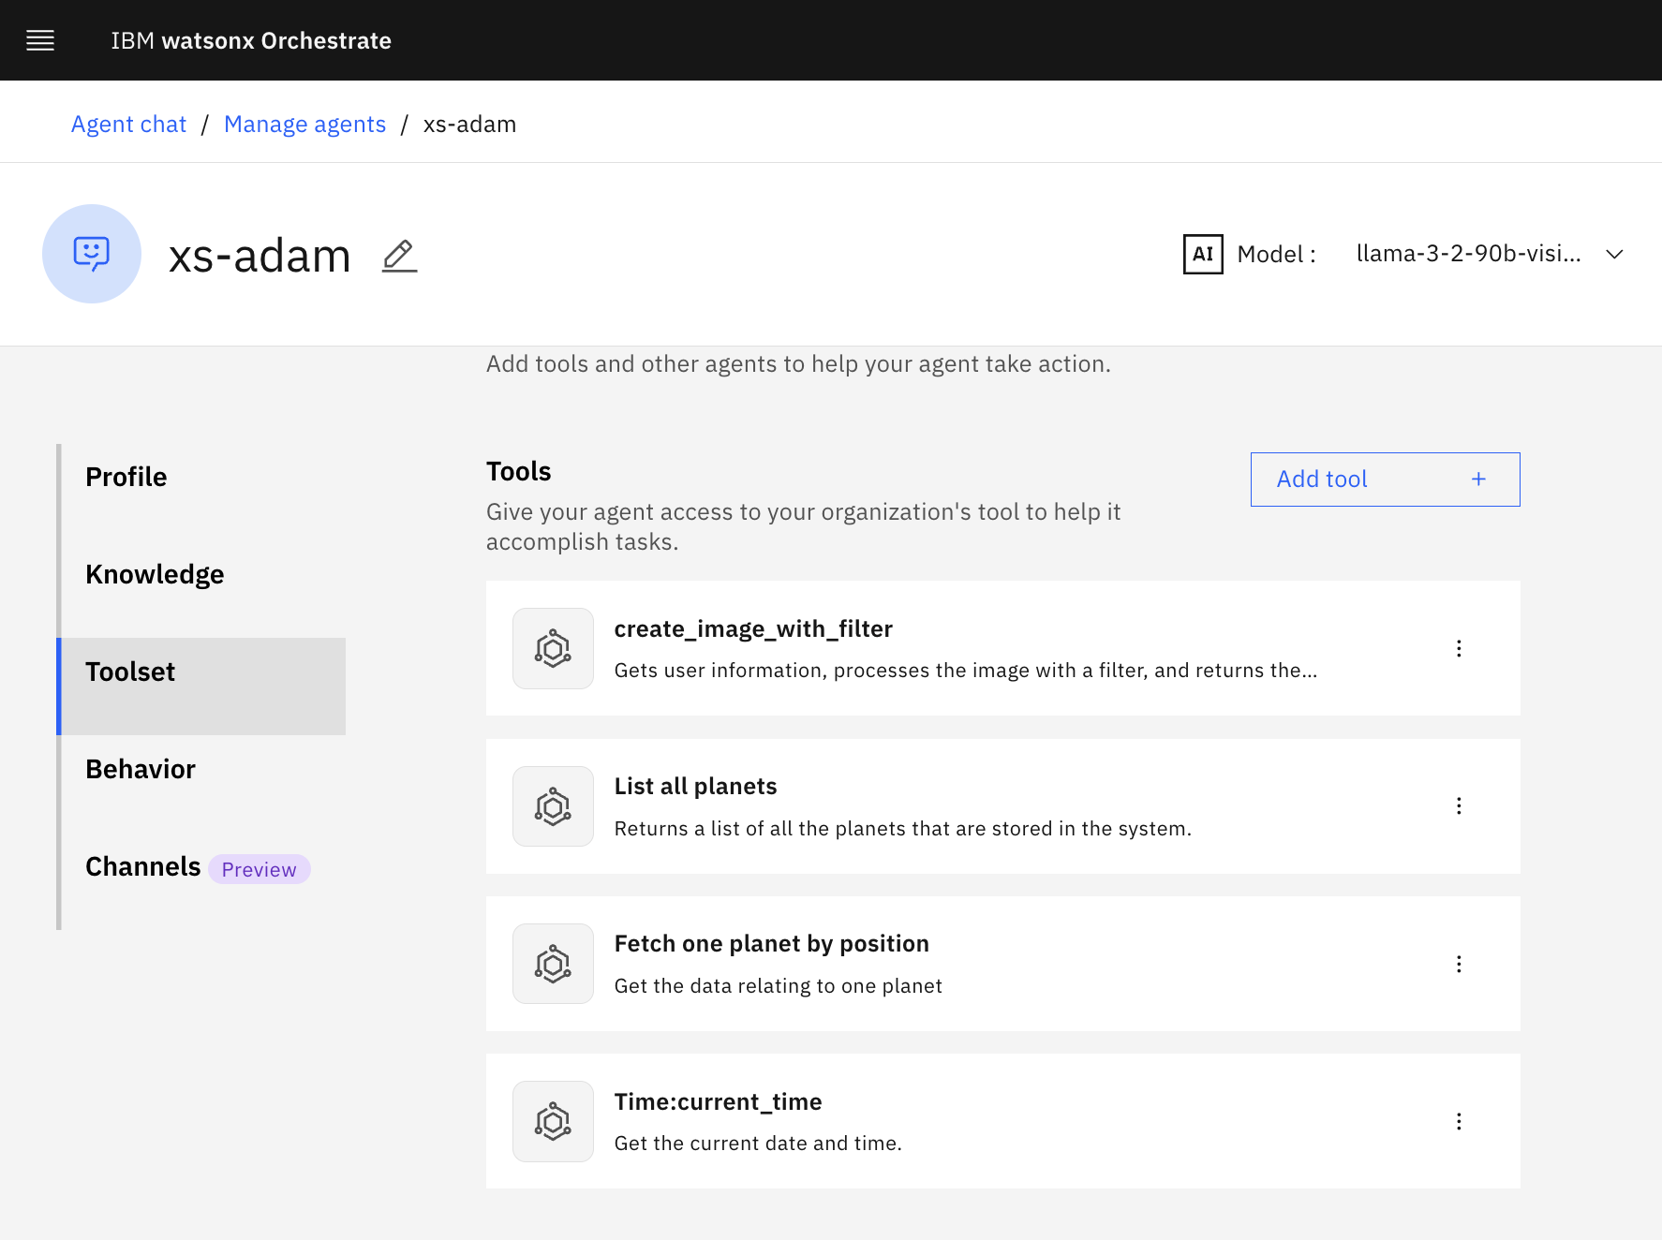
Task: Click the pencil icon to rename xs-adam
Action: [399, 256]
